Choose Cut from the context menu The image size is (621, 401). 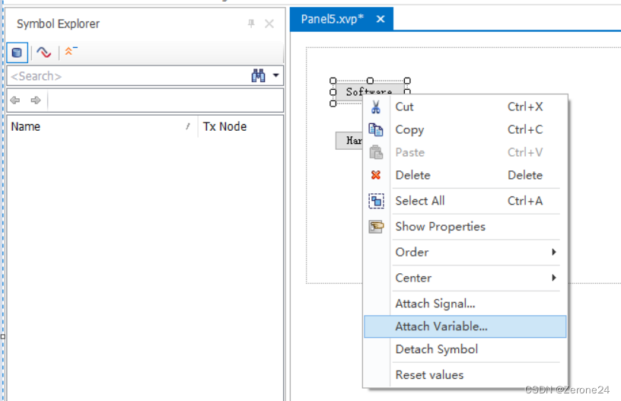point(465,107)
